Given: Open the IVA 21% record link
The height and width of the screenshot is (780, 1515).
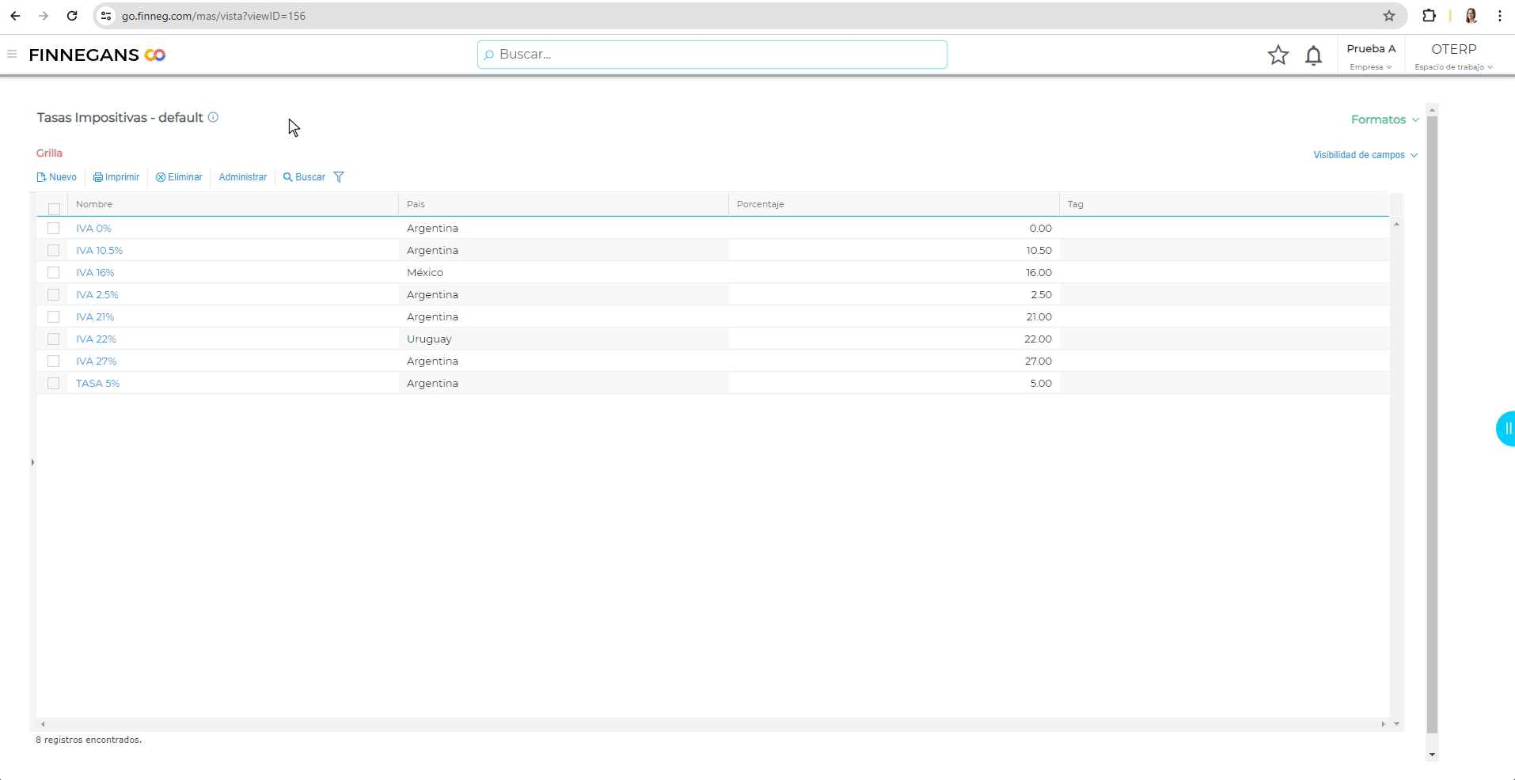Looking at the screenshot, I should click(95, 316).
